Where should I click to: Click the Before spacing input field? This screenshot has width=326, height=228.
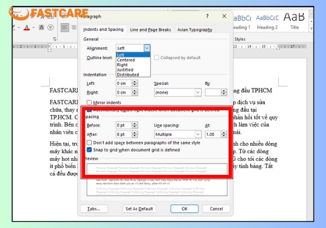(124, 125)
